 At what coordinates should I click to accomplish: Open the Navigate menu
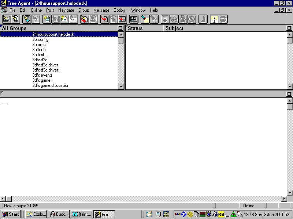click(66, 10)
